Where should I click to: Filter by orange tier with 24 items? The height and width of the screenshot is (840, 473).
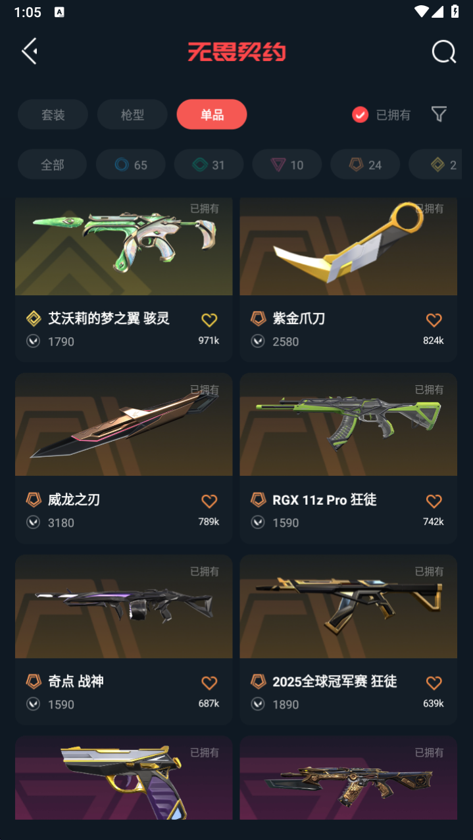point(365,164)
